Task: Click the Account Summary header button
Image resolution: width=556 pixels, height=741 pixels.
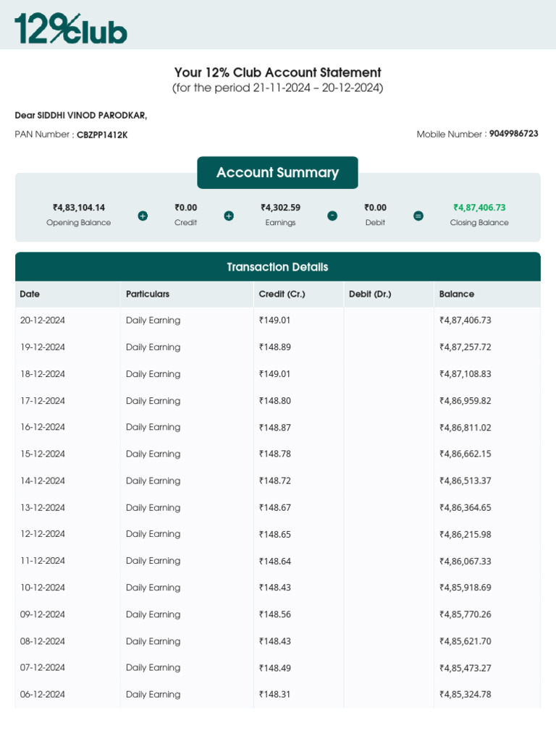Action: click(277, 172)
